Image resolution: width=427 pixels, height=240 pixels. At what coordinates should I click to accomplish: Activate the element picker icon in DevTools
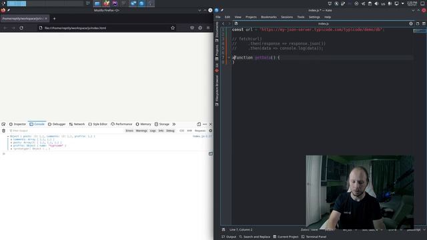[x=3, y=124]
